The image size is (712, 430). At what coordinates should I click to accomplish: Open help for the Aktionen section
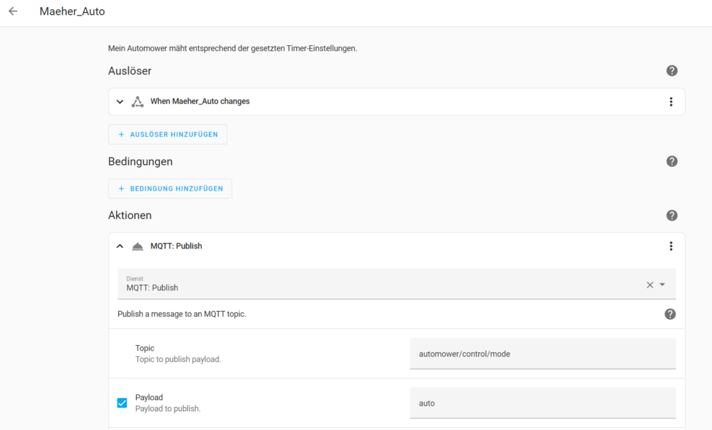click(x=672, y=216)
